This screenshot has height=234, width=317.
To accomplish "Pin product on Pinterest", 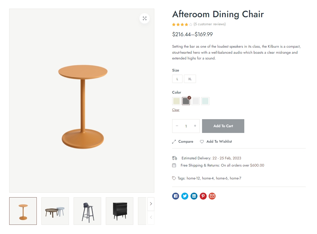I will (x=203, y=196).
